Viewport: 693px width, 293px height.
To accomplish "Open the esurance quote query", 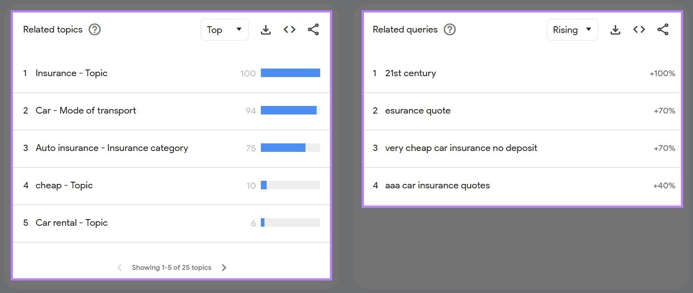I will pyautogui.click(x=418, y=110).
